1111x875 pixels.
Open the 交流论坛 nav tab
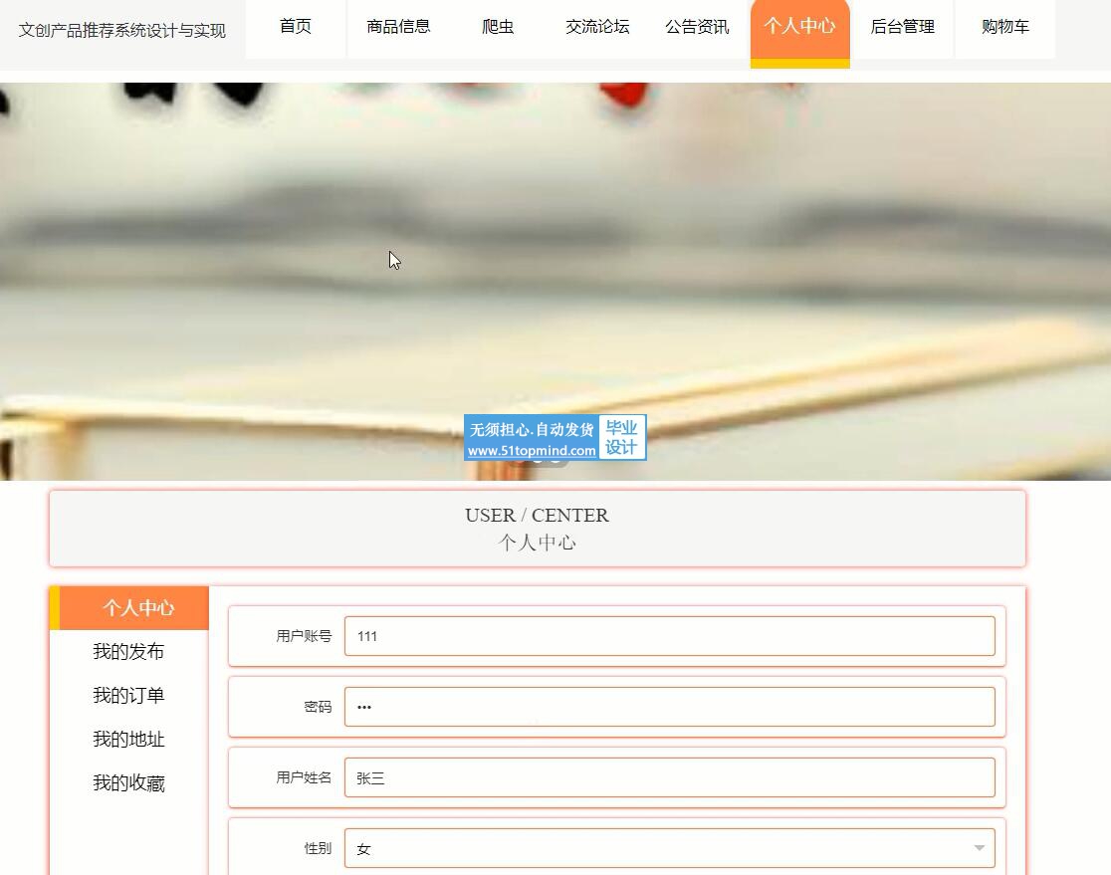[597, 28]
